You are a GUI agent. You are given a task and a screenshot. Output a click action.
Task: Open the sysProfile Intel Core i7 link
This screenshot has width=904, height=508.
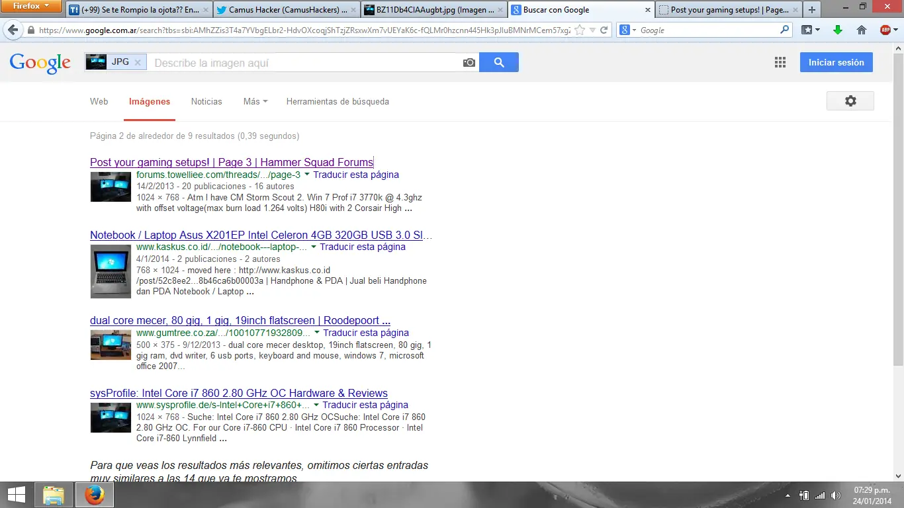coord(239,393)
